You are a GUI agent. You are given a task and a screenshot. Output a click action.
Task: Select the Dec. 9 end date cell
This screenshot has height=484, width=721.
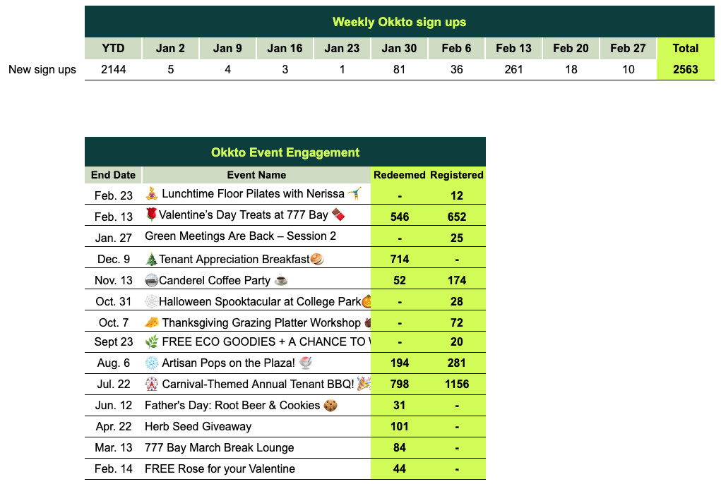tap(114, 259)
